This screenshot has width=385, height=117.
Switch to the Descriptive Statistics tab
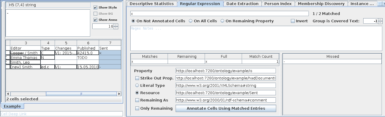pos(152,4)
